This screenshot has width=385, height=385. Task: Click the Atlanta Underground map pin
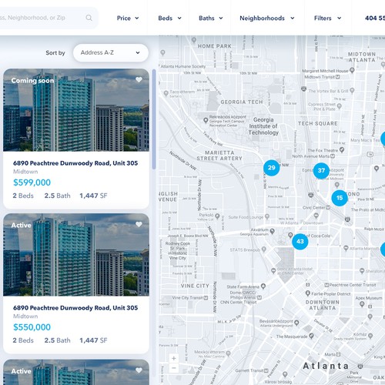(296, 323)
